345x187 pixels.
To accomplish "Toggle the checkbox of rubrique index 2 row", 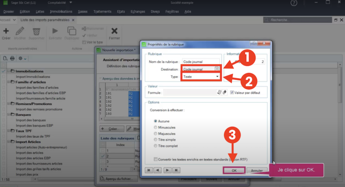I will click(103, 156).
